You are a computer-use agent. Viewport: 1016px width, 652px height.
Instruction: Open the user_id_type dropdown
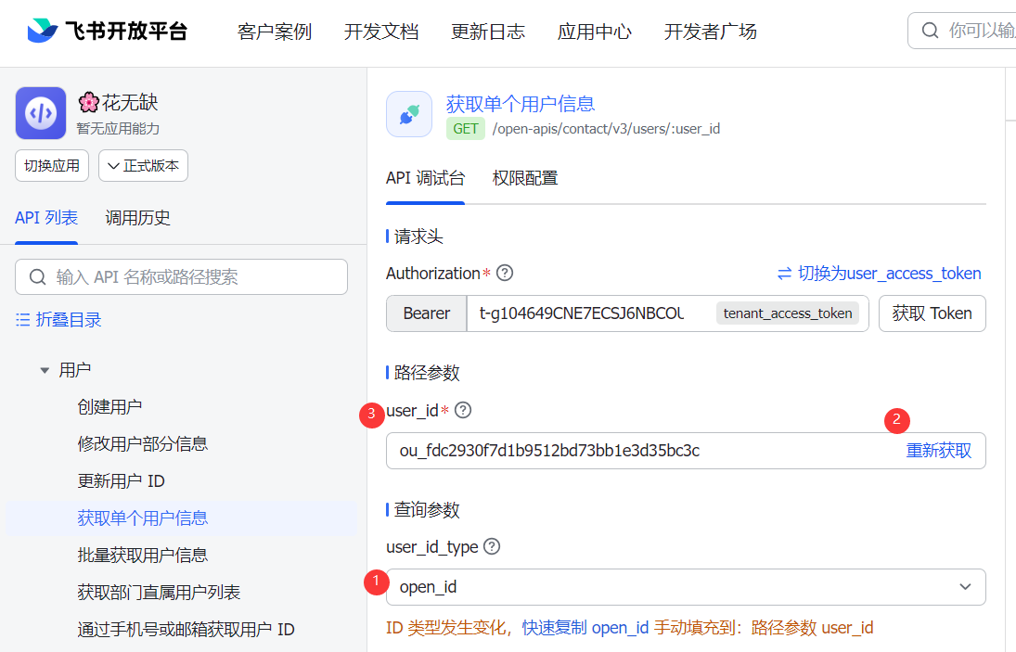coord(686,587)
